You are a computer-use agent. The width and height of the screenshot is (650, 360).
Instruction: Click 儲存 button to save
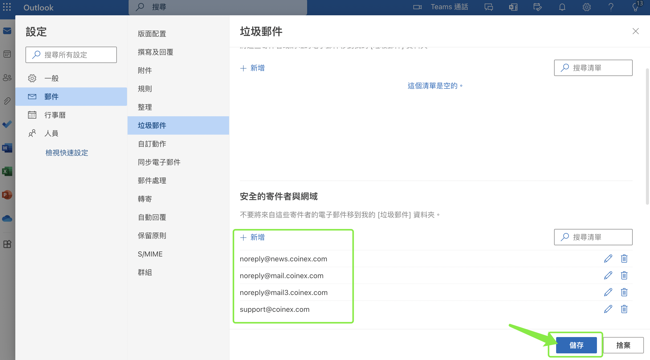[x=576, y=345]
